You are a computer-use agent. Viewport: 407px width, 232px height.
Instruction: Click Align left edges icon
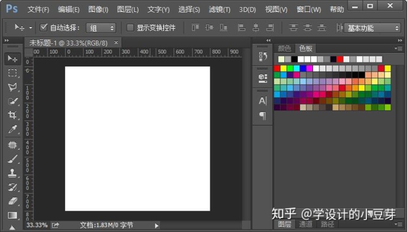(x=241, y=28)
